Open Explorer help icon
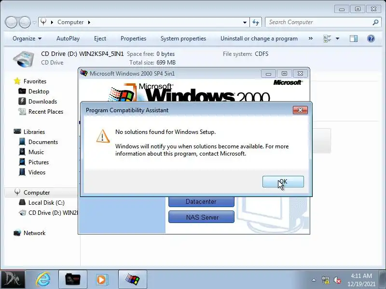Screen dimensions: 386x289 [x=371, y=39]
